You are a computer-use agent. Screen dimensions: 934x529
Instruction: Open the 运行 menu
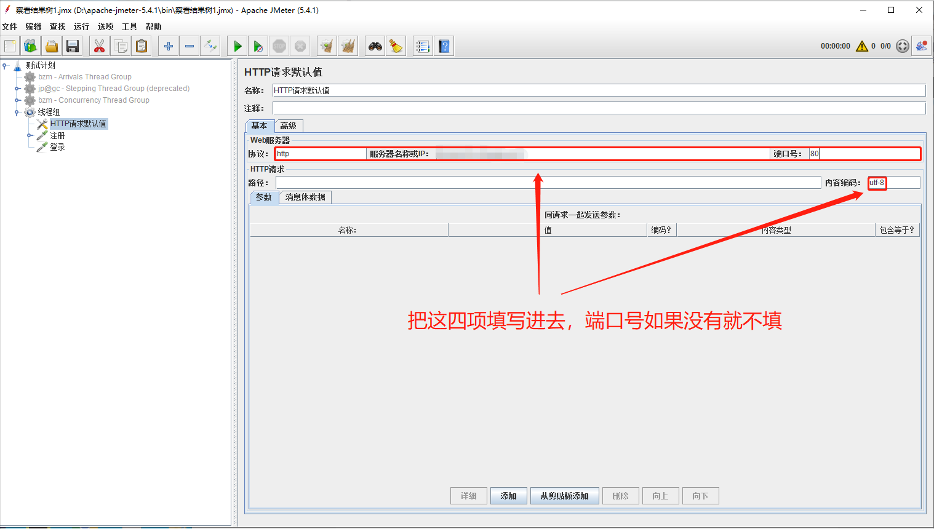[82, 26]
